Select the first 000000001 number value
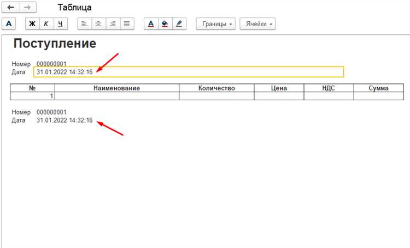 coord(51,64)
